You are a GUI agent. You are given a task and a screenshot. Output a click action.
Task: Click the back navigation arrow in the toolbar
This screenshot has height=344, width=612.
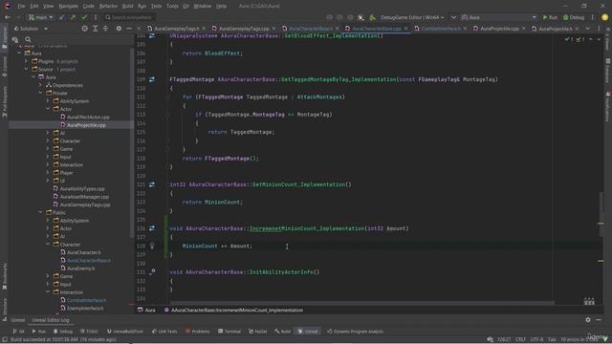pyautogui.click(x=8, y=17)
